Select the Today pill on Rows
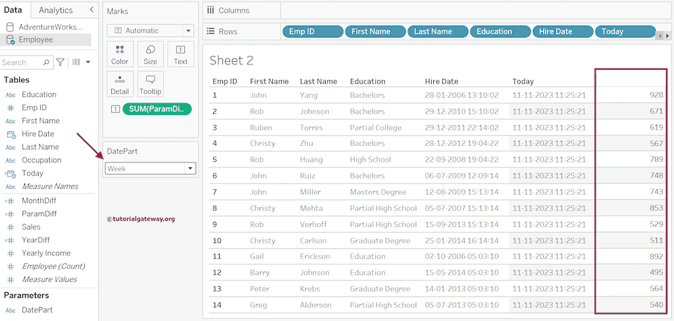This screenshot has width=674, height=321. click(625, 32)
